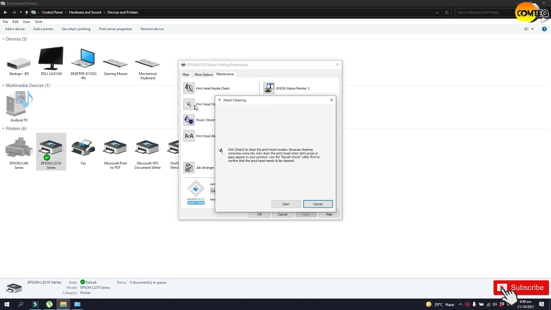The height and width of the screenshot is (310, 551).
Task: Open the uTorrent taskbar app
Action: [x=49, y=304]
